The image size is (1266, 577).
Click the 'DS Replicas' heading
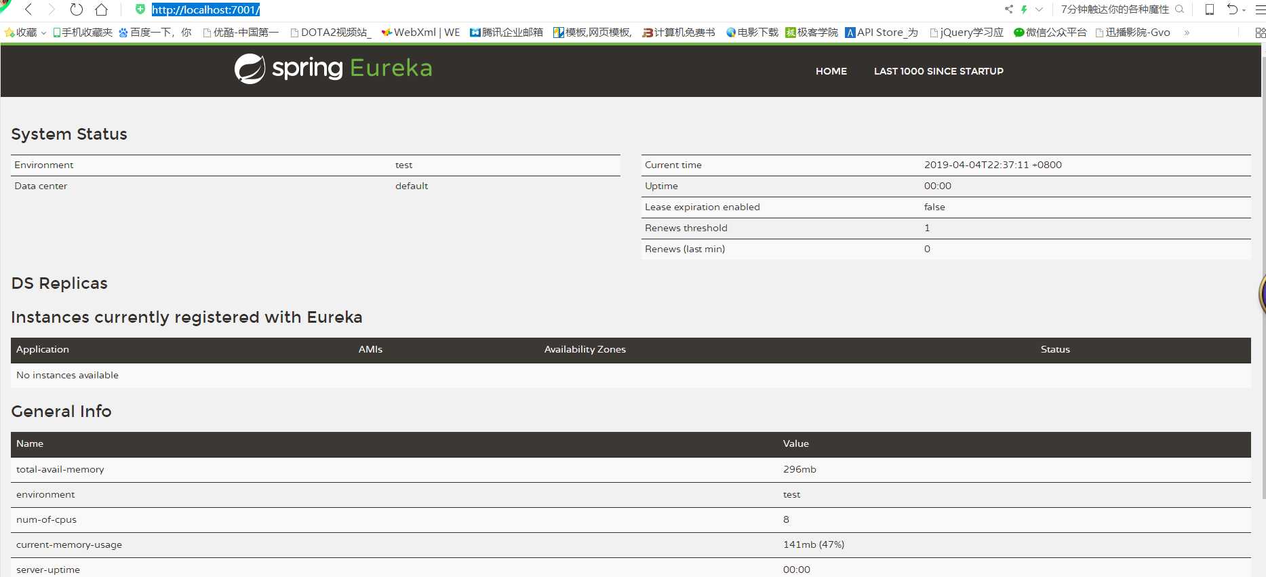[x=60, y=283]
